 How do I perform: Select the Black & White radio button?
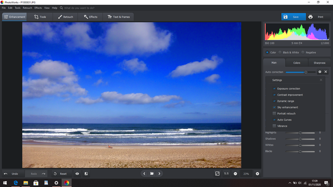280,52
